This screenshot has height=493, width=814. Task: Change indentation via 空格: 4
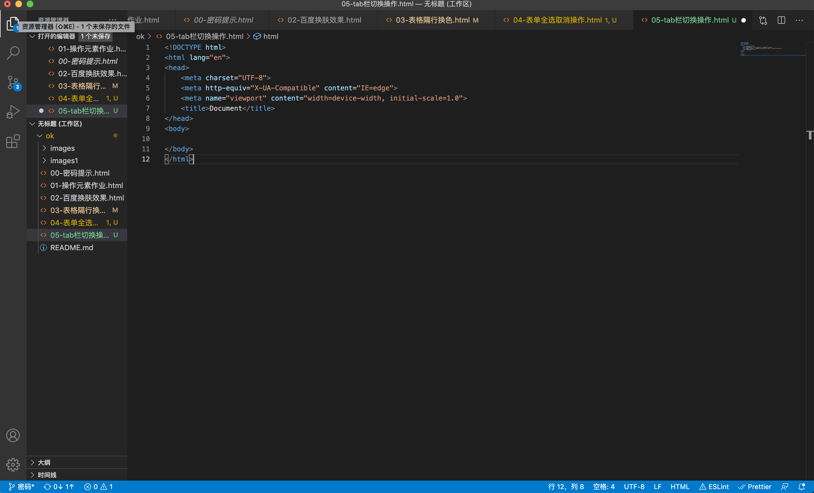pos(604,487)
